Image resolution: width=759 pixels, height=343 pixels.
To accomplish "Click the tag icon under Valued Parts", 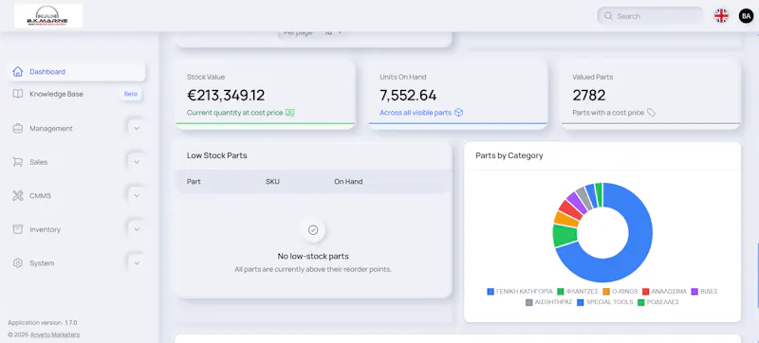I will tap(652, 113).
